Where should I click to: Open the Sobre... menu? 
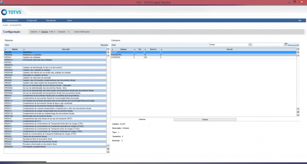70,21
